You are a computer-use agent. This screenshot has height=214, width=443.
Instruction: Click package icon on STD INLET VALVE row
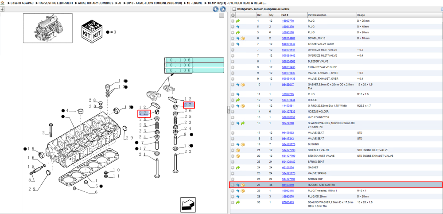[x=238, y=150]
